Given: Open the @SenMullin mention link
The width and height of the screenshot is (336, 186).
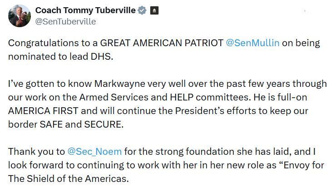Looking at the screenshot, I should click(252, 43).
